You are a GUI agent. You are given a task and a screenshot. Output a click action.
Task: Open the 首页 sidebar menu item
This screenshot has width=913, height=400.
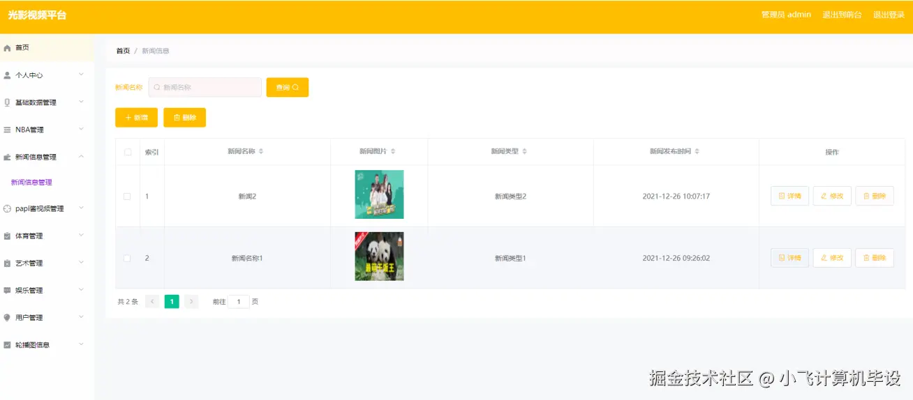pyautogui.click(x=47, y=48)
